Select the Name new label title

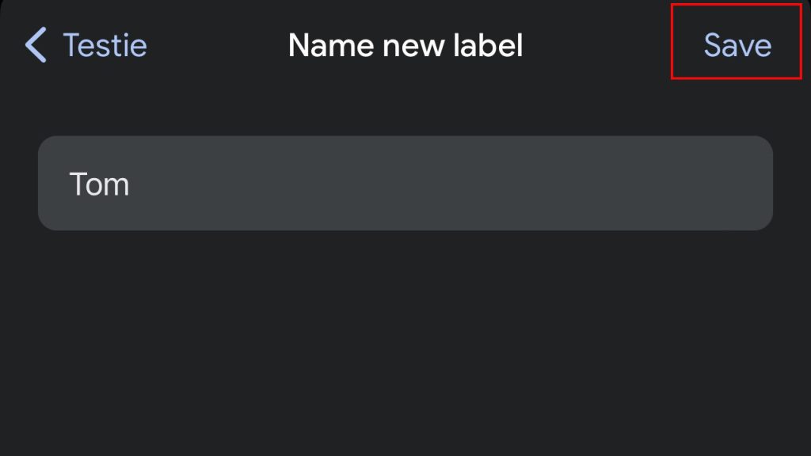point(405,45)
